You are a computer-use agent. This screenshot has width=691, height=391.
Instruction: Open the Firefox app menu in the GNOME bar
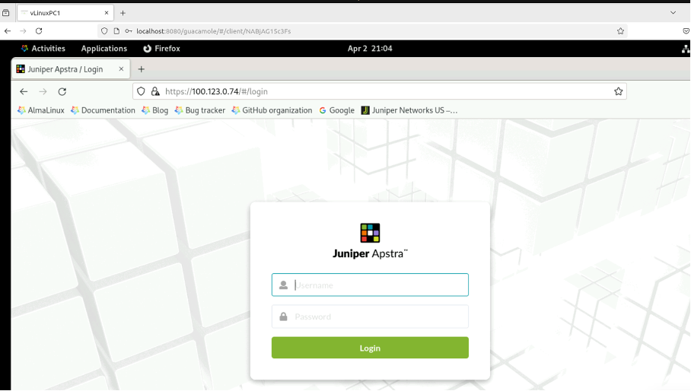161,49
